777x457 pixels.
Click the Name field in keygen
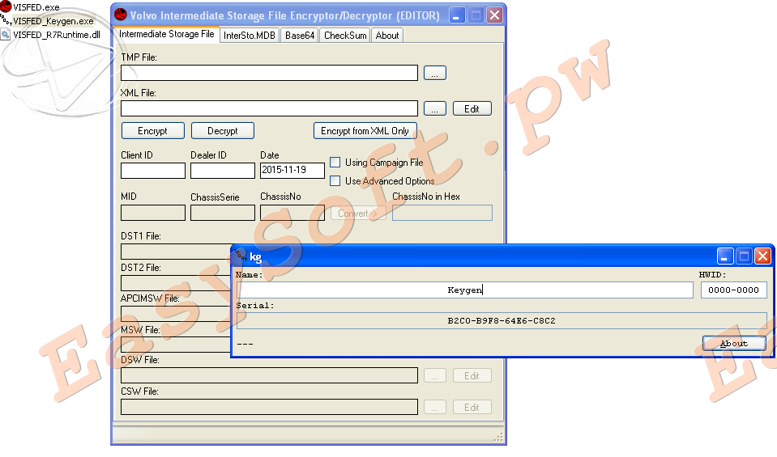tap(464, 290)
